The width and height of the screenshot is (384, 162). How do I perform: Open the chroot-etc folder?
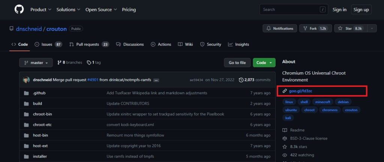(x=42, y=125)
